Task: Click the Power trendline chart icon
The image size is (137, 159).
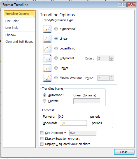Action: click(x=47, y=68)
